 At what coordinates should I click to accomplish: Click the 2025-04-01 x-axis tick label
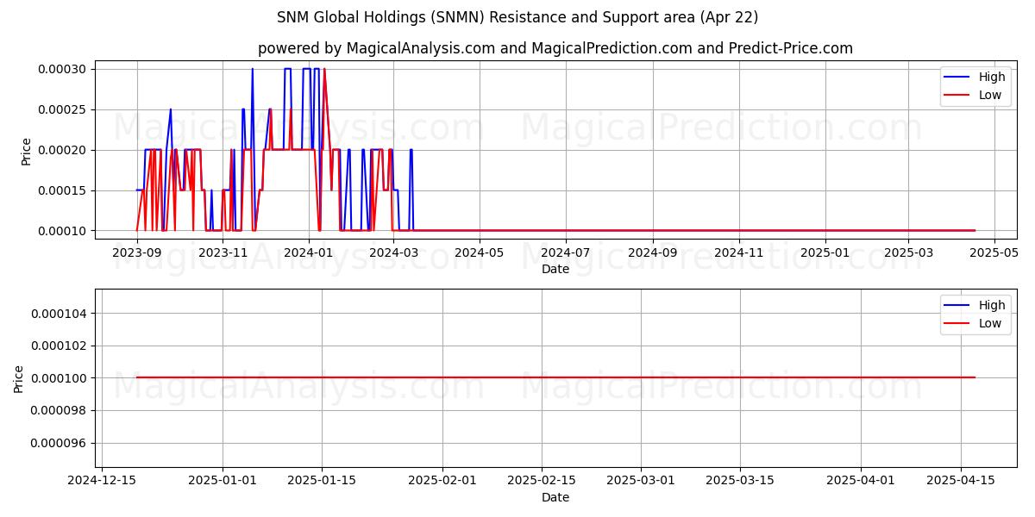861,481
